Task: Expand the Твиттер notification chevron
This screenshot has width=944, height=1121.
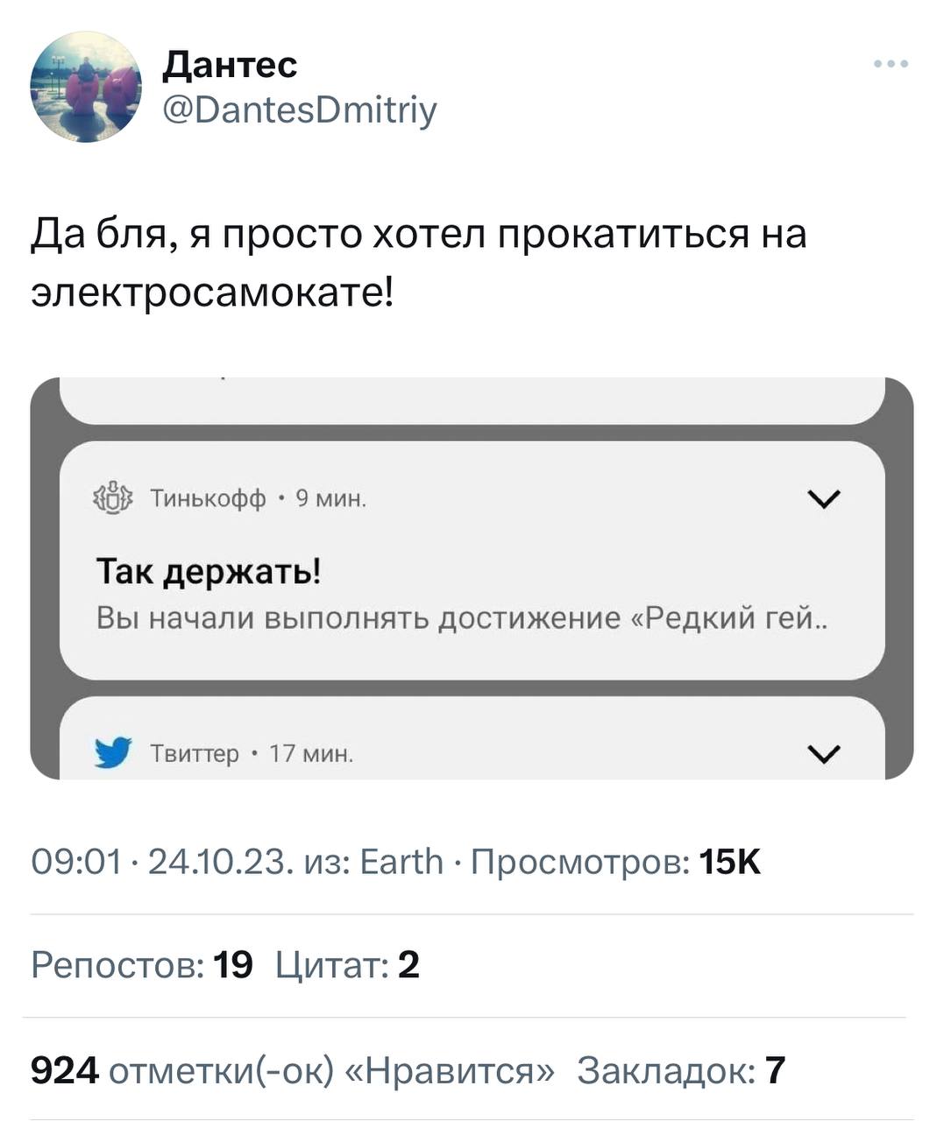Action: [824, 753]
